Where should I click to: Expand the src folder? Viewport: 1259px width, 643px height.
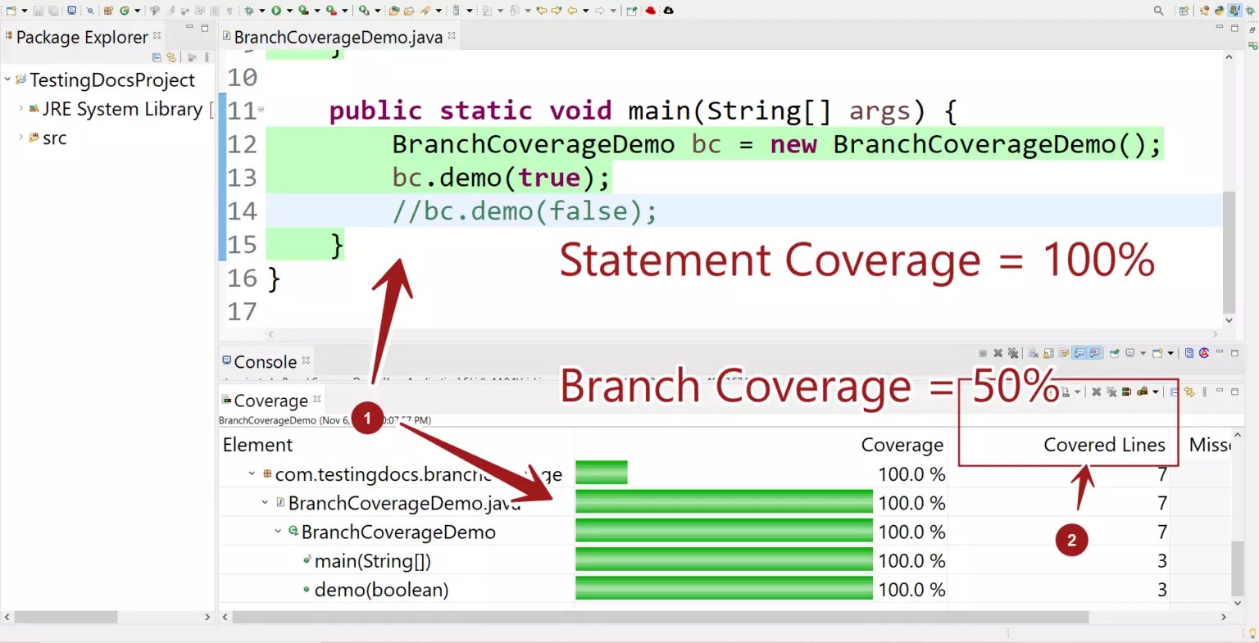[22, 138]
